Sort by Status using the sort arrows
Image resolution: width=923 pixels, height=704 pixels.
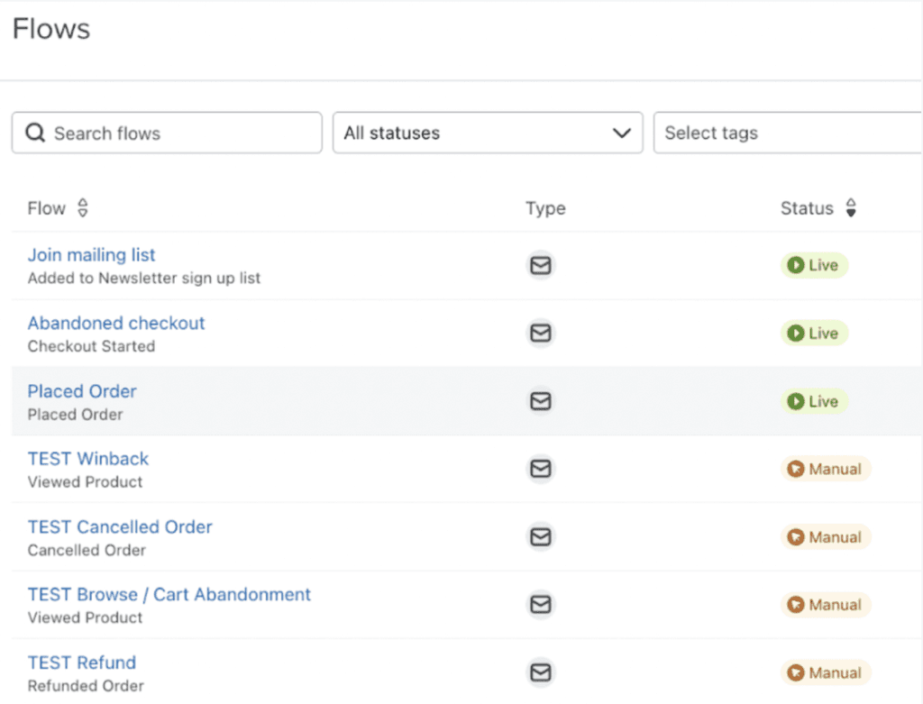[850, 209]
